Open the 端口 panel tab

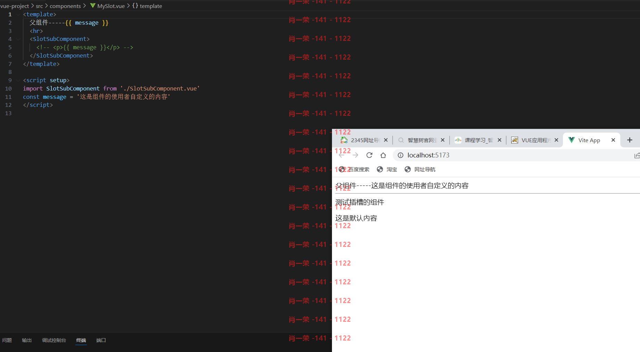point(101,340)
